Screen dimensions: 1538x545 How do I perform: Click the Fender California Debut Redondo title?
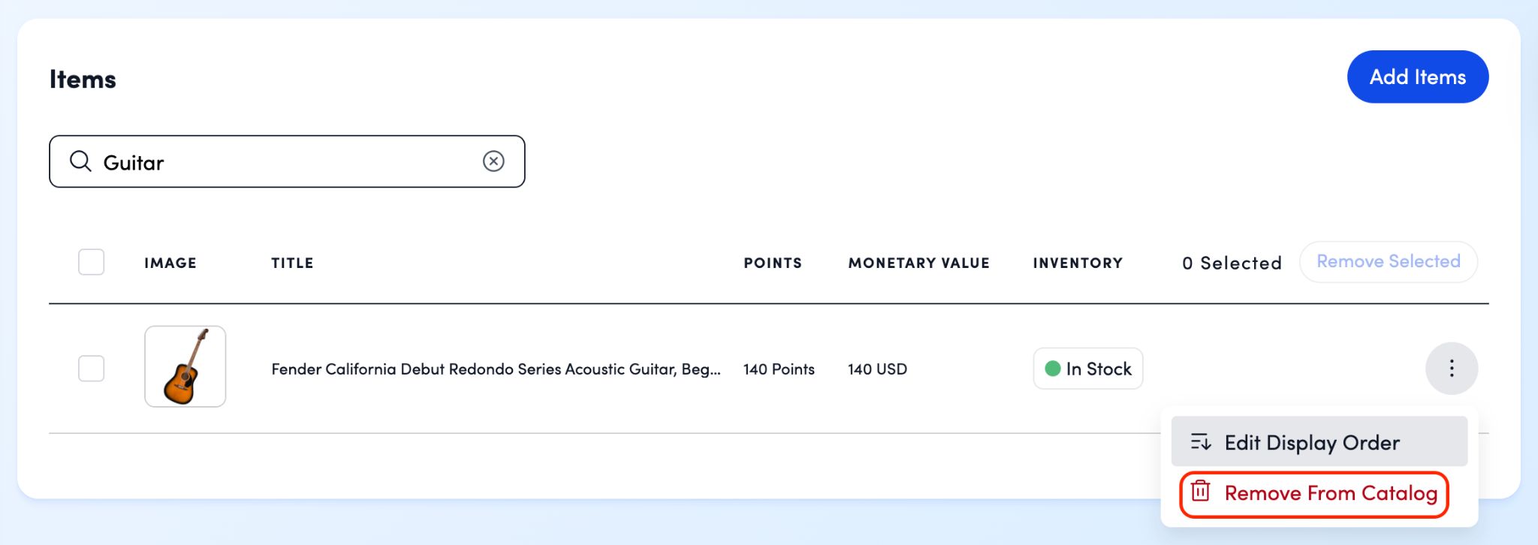click(496, 369)
